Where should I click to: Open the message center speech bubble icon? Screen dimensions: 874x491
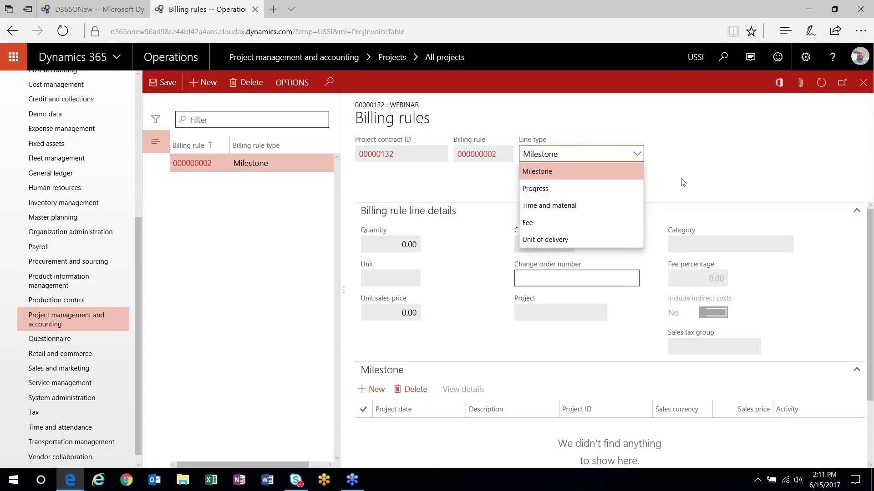pyautogui.click(x=750, y=57)
